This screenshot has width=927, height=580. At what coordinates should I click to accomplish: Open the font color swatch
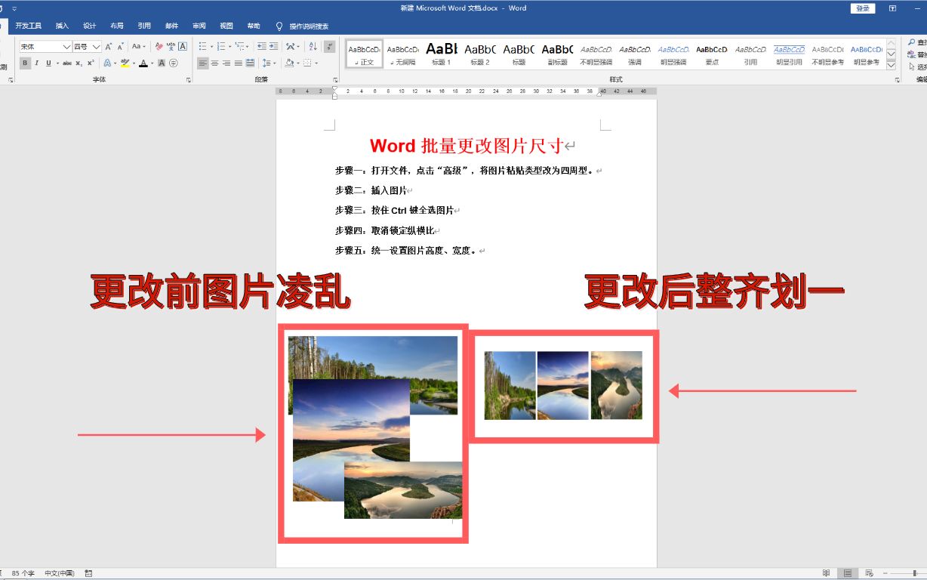click(x=143, y=63)
